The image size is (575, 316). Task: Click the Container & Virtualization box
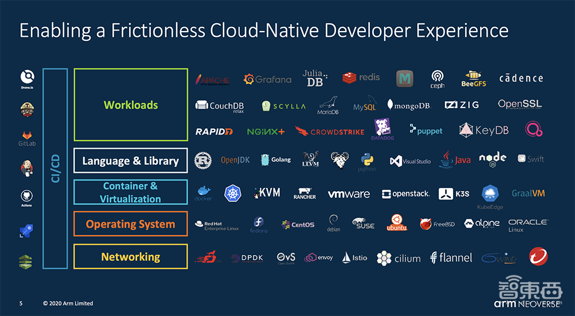tap(131, 192)
